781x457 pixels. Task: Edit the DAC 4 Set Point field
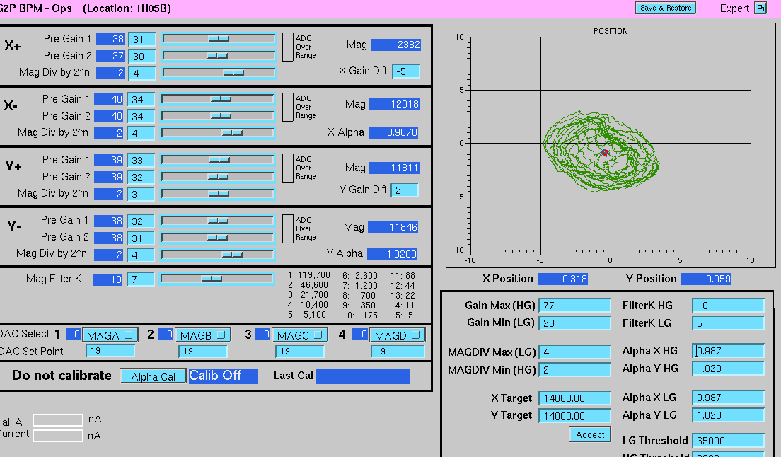[398, 351]
